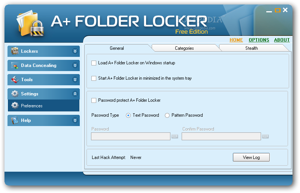Click the Help question-mark icon
The height and width of the screenshot is (193, 300).
pyautogui.click(x=15, y=120)
